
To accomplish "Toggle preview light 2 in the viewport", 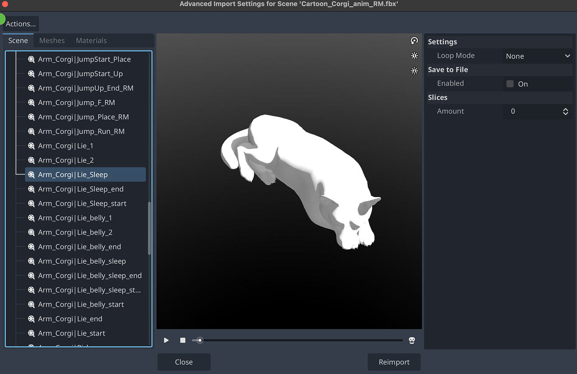I will pos(414,71).
